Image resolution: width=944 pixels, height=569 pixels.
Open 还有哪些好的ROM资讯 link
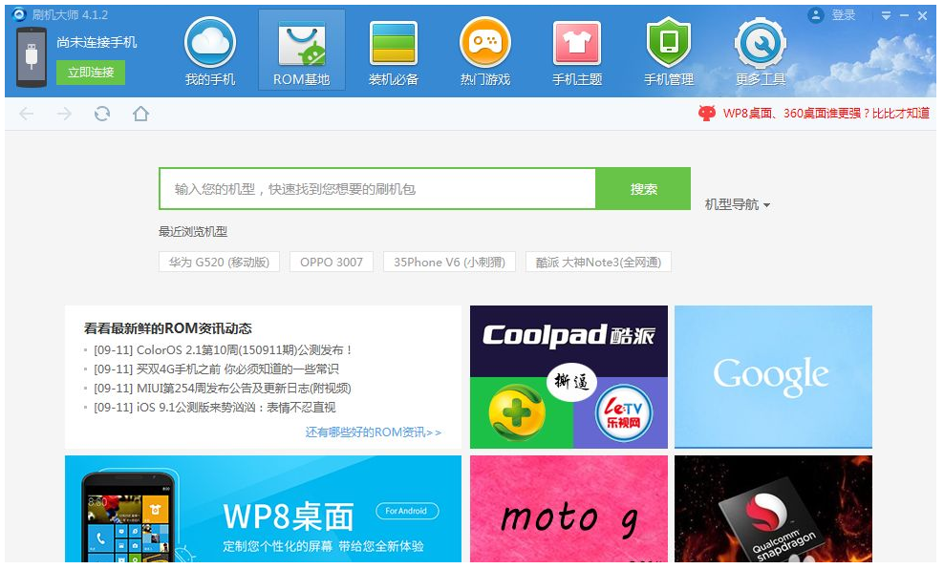(x=373, y=432)
